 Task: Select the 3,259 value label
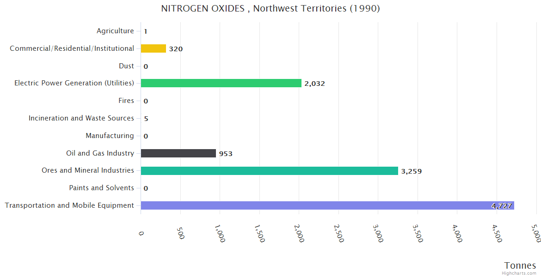click(411, 171)
